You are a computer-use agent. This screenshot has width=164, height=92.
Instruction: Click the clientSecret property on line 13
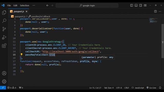[x=33, y=48]
